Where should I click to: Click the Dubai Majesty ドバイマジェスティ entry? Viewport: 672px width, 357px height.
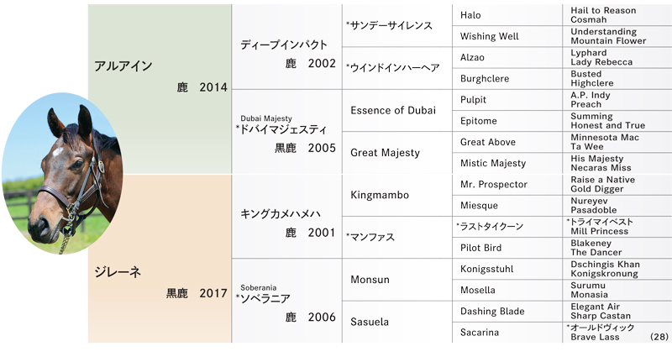pos(287,132)
